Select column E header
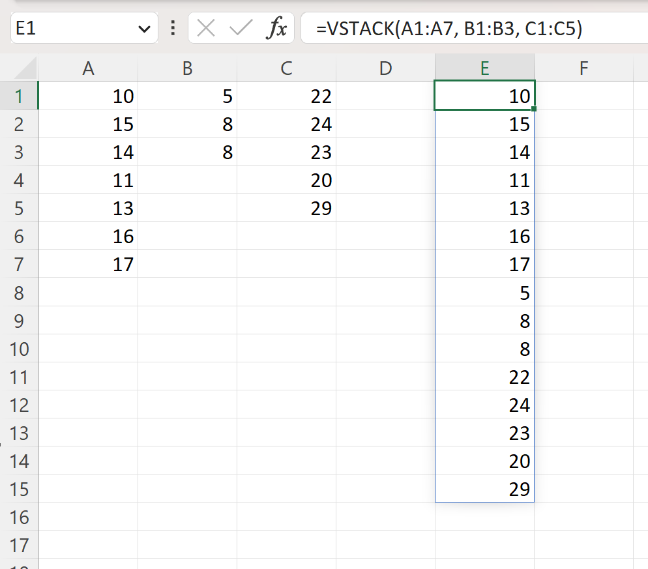This screenshot has height=569, width=648. (x=484, y=67)
